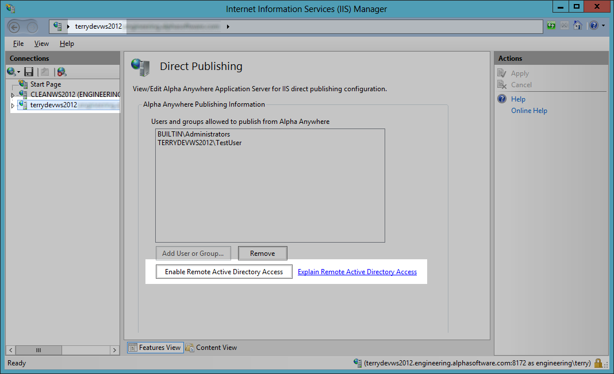614x374 pixels.
Task: Click the CLEANWS2012 server icon
Action: (x=23, y=94)
